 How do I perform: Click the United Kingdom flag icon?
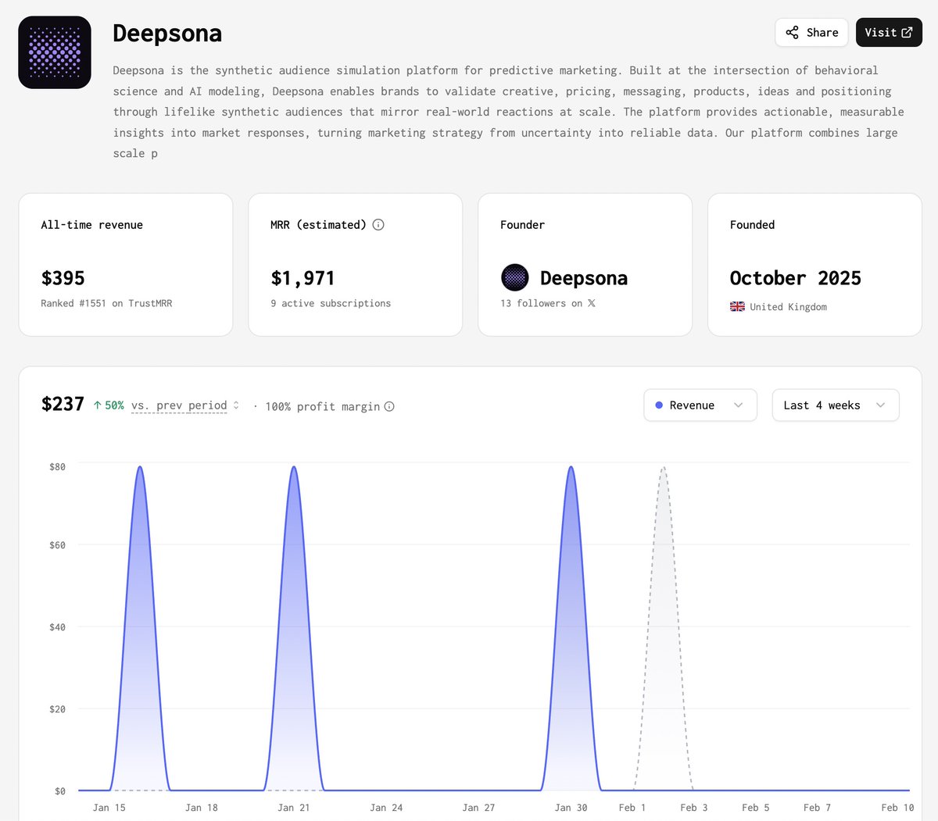737,307
